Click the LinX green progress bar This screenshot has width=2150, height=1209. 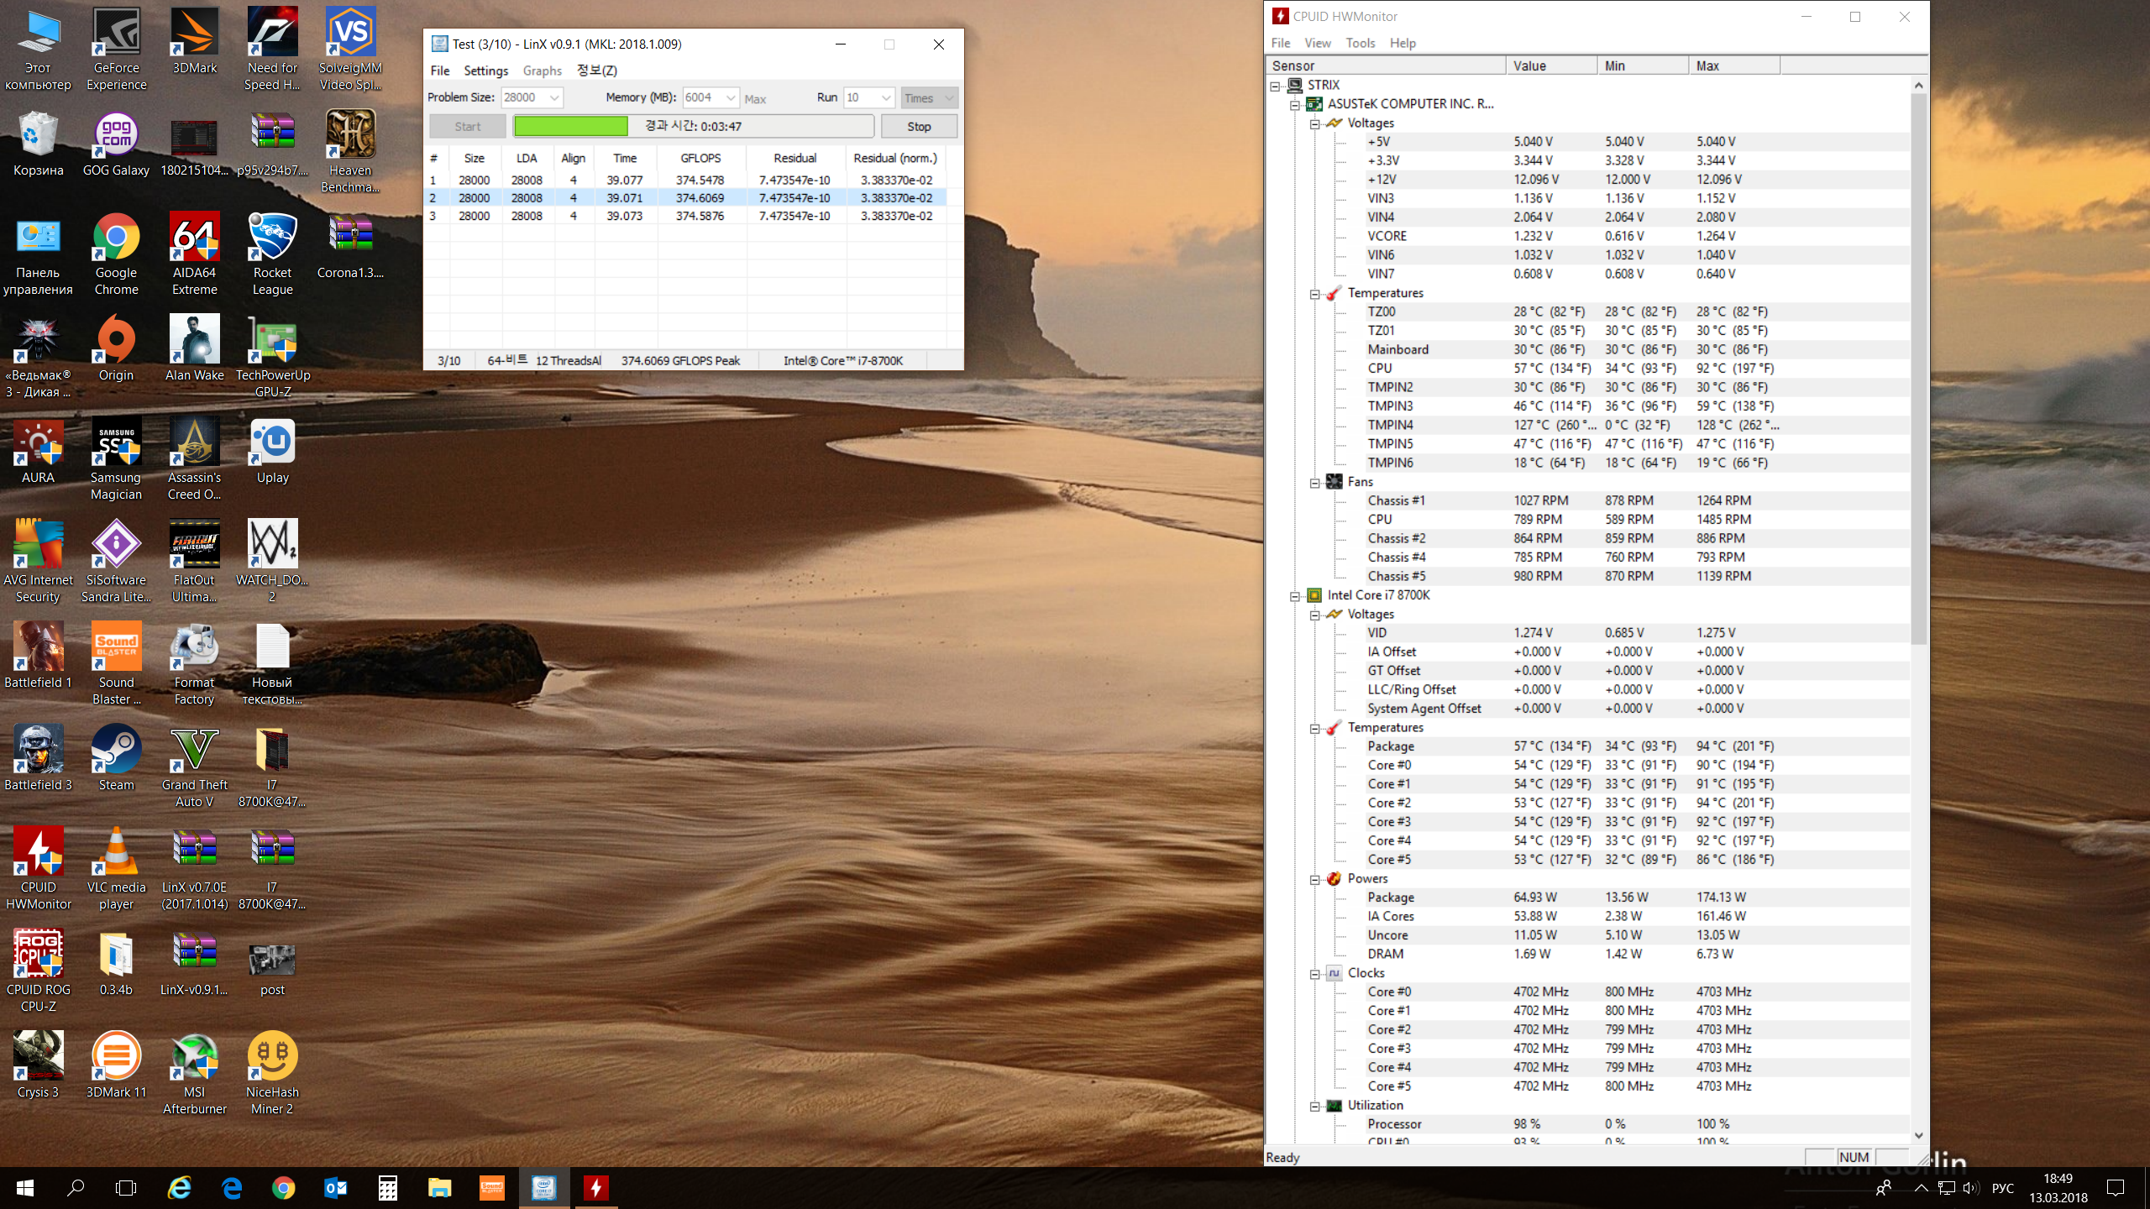click(x=571, y=127)
